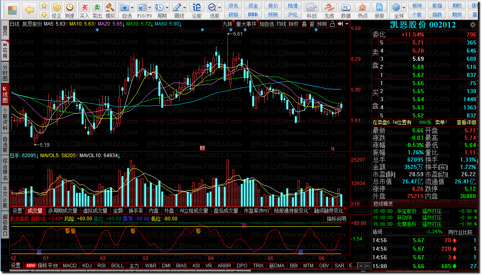Toggle the 均线 moving average display

[x=281, y=24]
